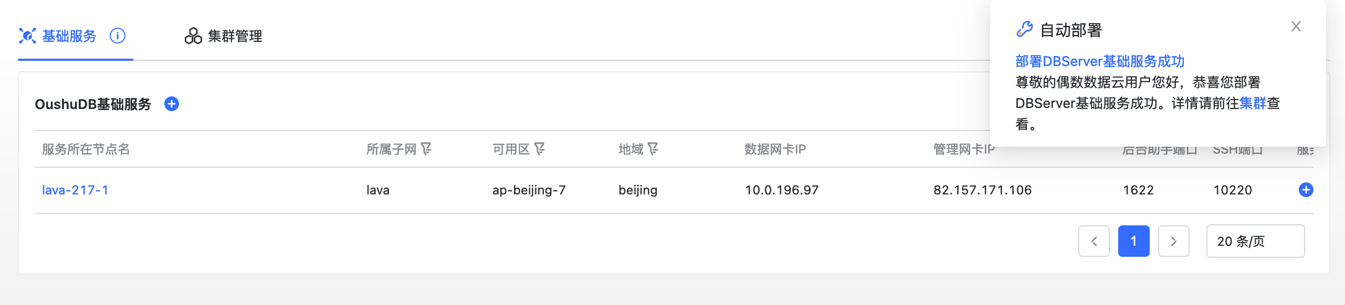Viewport: 1345px width, 305px height.
Task: Go to the previous page arrow
Action: click(x=1094, y=241)
